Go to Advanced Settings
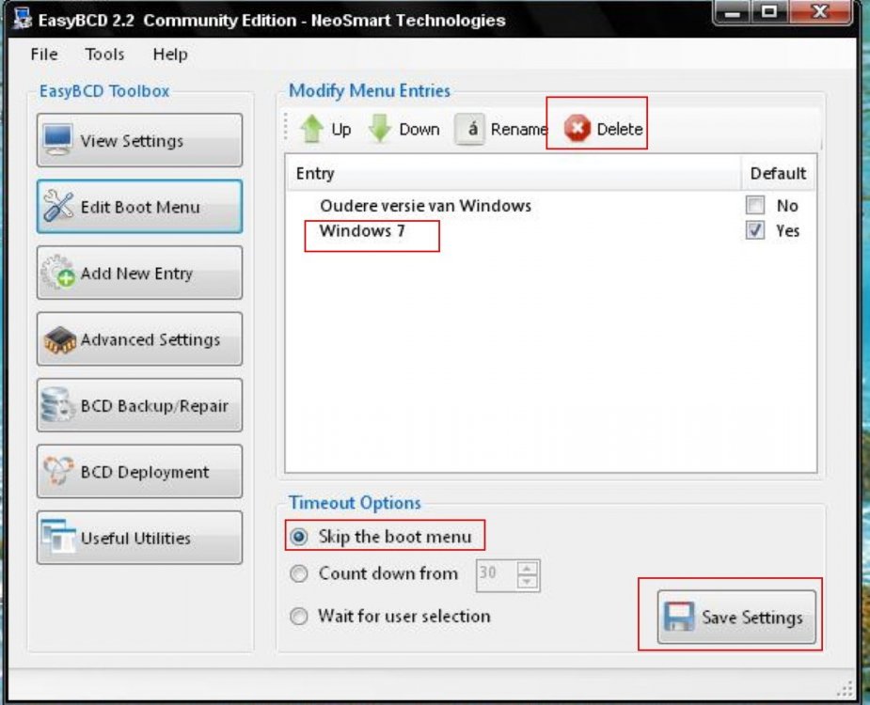Viewport: 870px width, 705px height. 139,339
